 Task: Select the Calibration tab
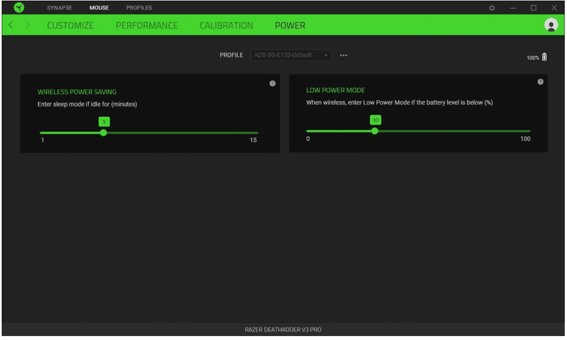226,25
